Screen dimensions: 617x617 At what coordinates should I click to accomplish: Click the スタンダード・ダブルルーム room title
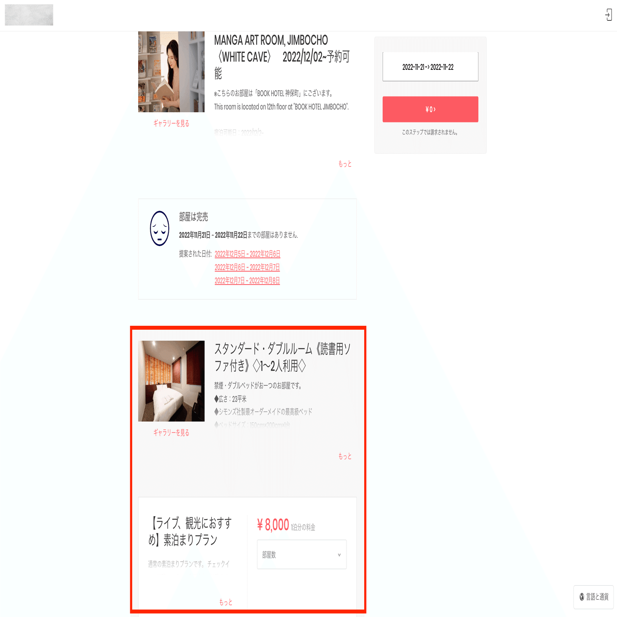point(283,357)
